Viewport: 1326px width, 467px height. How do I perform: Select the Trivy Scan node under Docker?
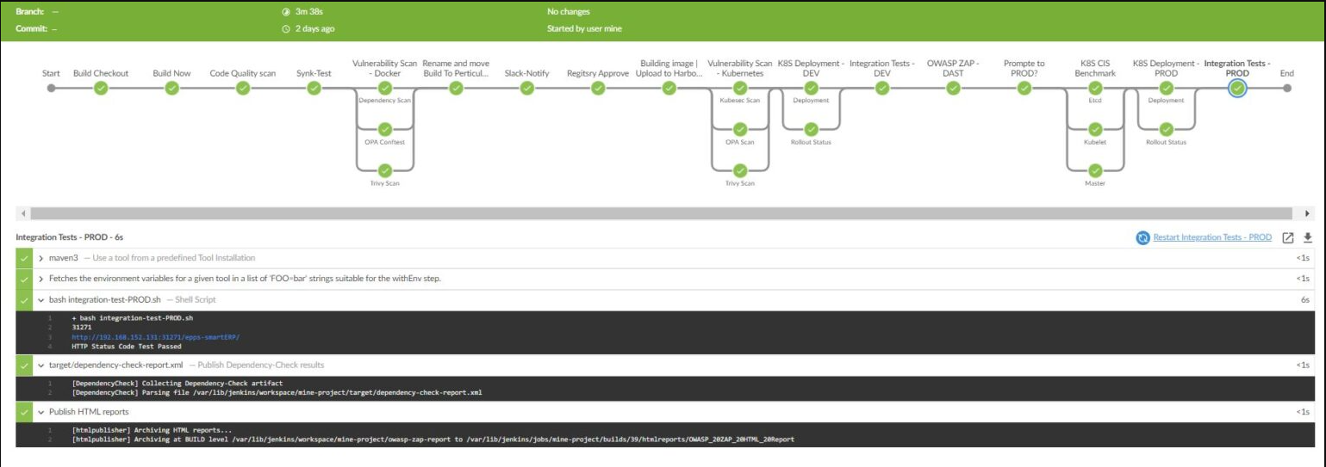[x=385, y=170]
